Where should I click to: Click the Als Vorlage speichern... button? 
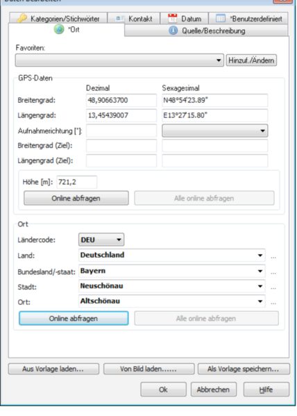[x=244, y=369]
